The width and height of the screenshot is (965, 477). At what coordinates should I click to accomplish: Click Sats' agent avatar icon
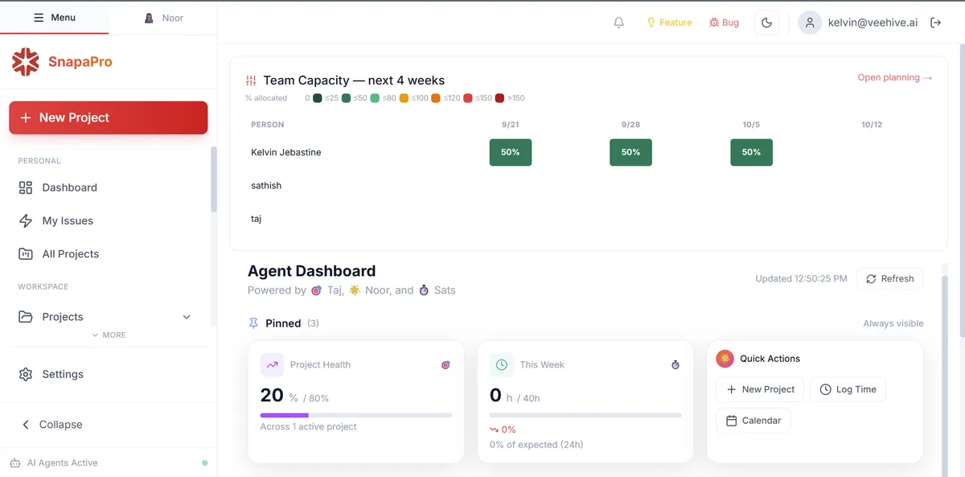(x=424, y=290)
